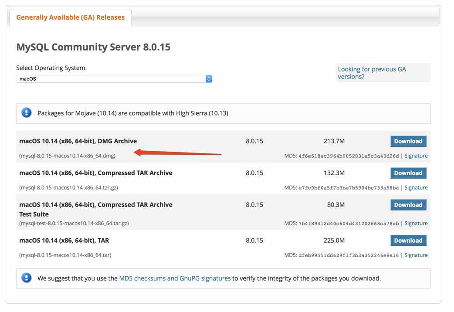The height and width of the screenshot is (312, 454).
Task: Select filename mysql-8.0.15-macos10.14-x86_64.tar.gz
Action: pyautogui.click(x=68, y=188)
